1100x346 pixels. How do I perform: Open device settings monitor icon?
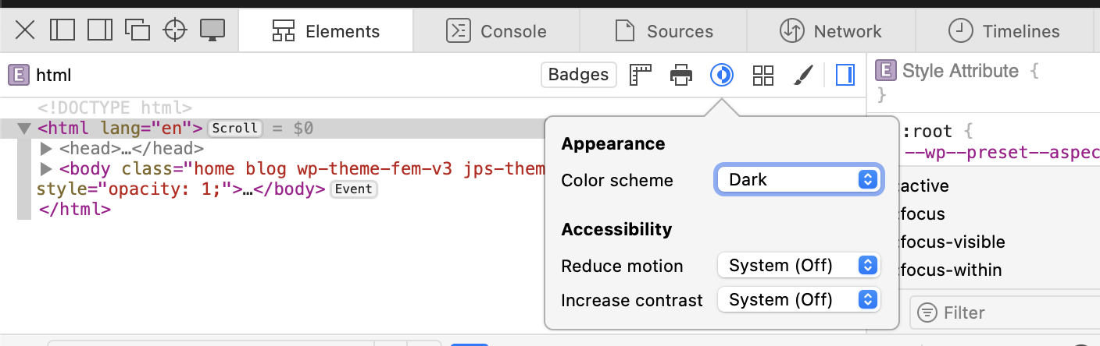pyautogui.click(x=212, y=30)
